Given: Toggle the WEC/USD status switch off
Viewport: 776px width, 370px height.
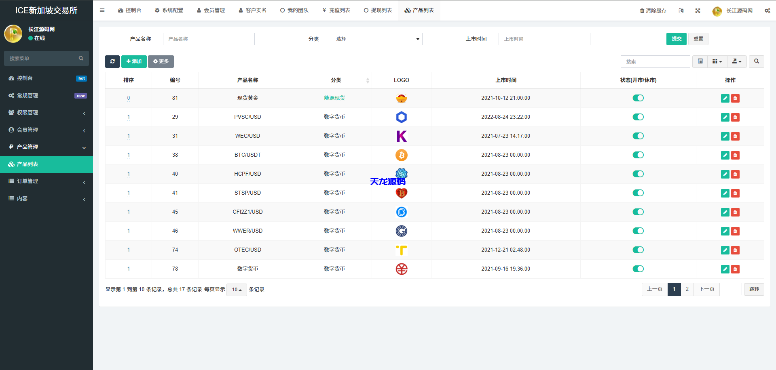Looking at the screenshot, I should 638,136.
